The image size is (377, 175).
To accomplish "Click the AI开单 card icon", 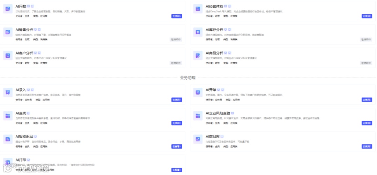I will point(198,92).
